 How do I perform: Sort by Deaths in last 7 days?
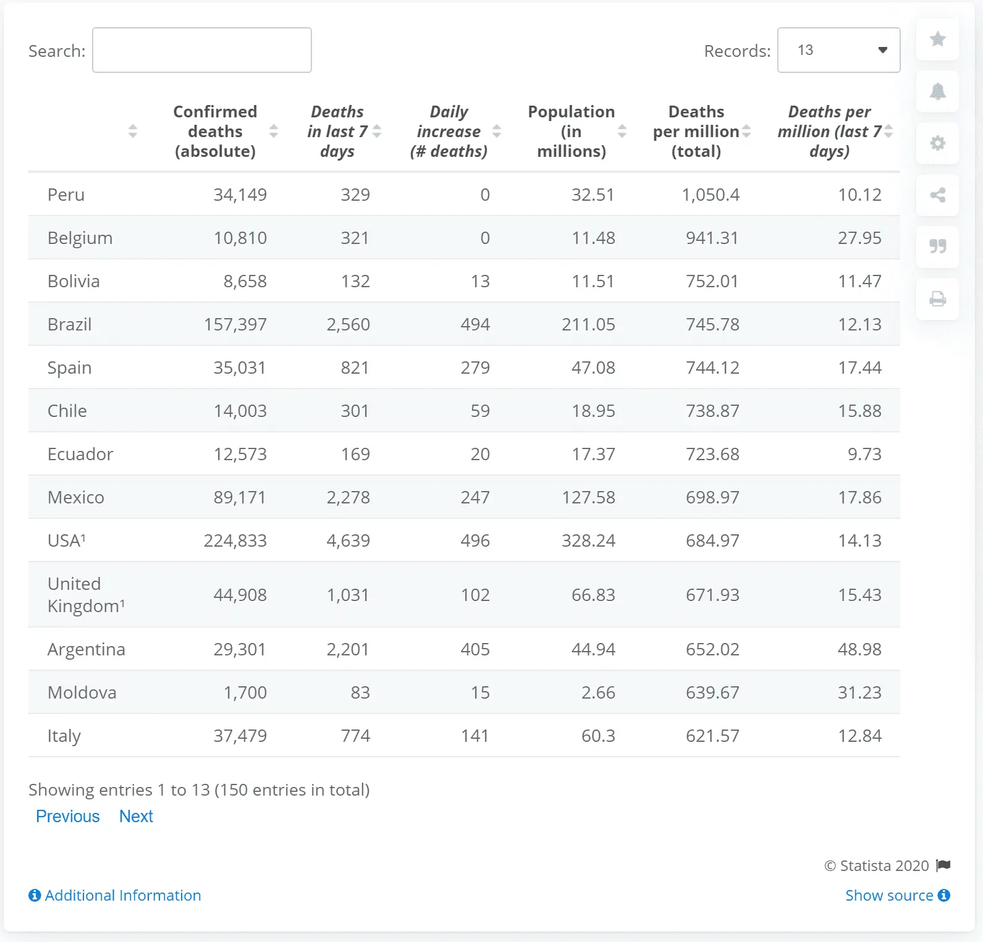click(377, 131)
